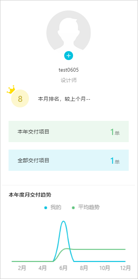This screenshot has width=138, height=279.
Task: Click the blue 1单 count
Action: point(115,161)
